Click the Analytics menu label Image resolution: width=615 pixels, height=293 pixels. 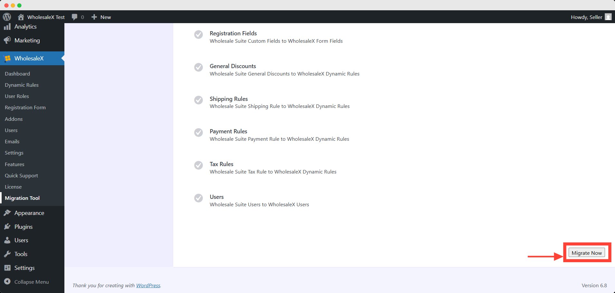point(25,27)
